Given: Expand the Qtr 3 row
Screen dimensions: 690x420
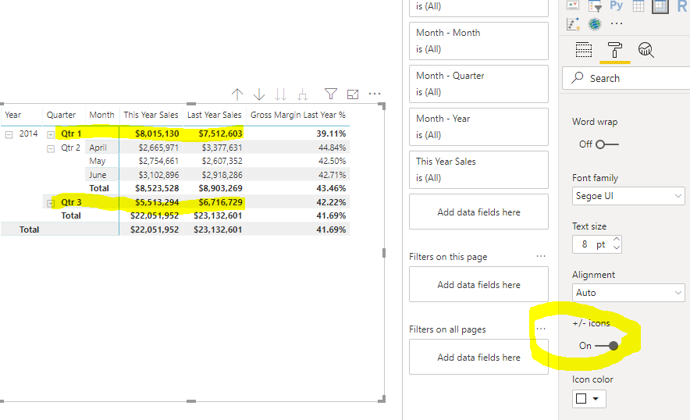Looking at the screenshot, I should pyautogui.click(x=51, y=203).
